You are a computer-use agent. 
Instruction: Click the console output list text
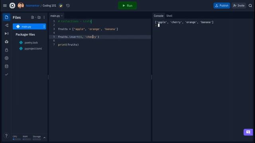click(184, 22)
